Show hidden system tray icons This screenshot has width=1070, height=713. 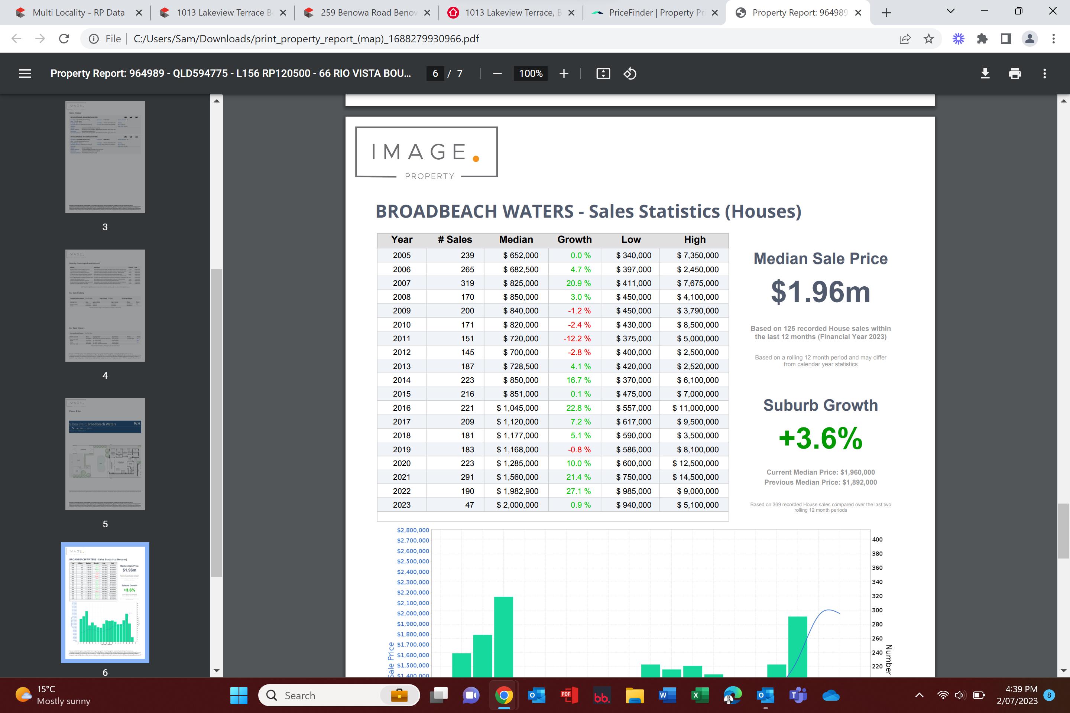pos(919,695)
